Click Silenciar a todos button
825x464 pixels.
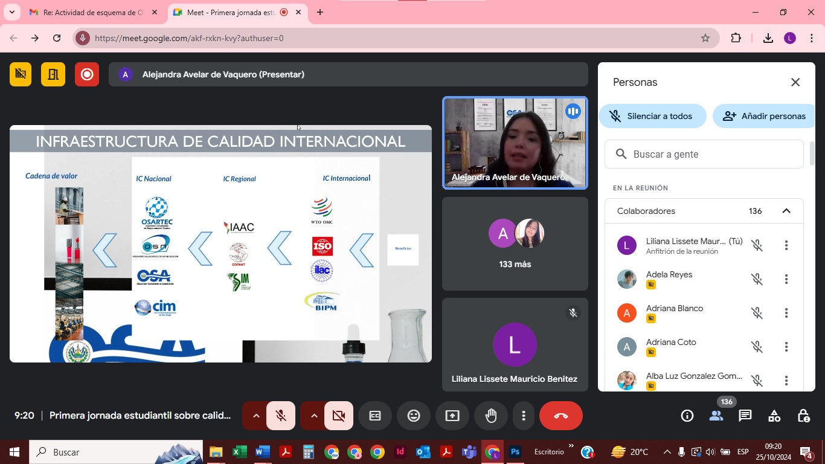652,116
